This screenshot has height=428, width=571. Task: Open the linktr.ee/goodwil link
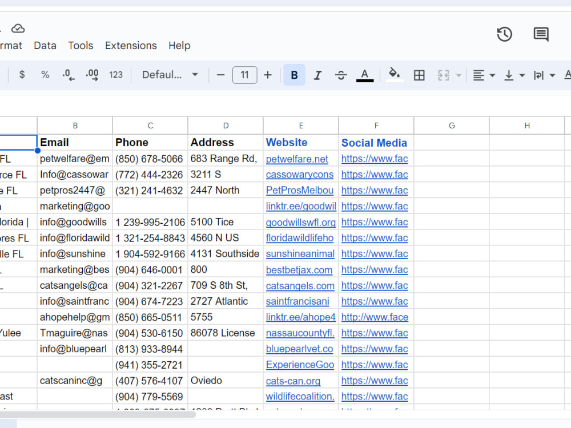[x=301, y=207]
